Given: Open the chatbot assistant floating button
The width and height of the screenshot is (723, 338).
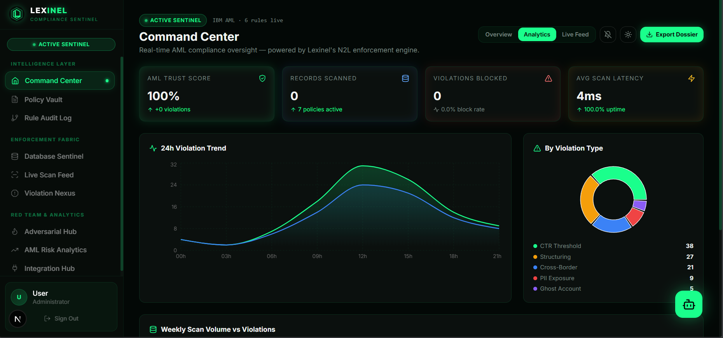Looking at the screenshot, I should tap(689, 305).
